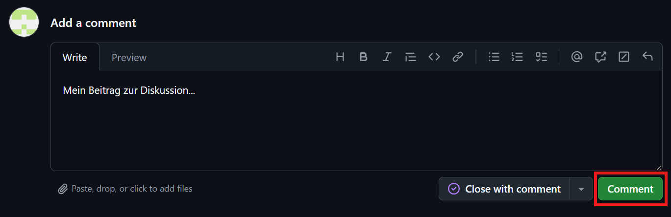
Task: Insert a quote block
Action: pyautogui.click(x=410, y=57)
